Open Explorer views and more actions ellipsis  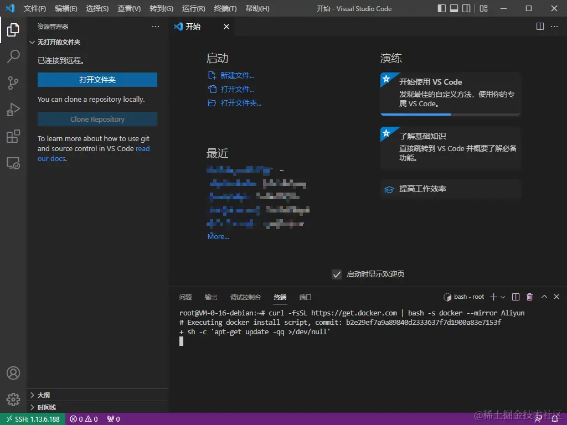point(156,27)
